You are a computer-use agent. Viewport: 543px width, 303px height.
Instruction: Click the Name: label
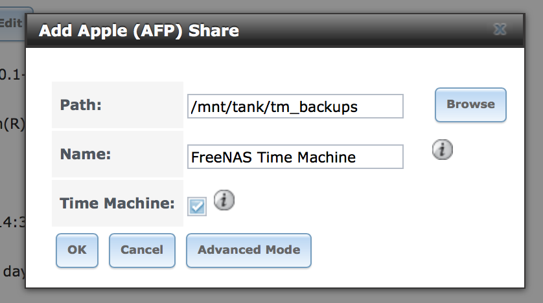(85, 154)
